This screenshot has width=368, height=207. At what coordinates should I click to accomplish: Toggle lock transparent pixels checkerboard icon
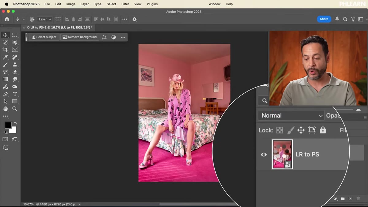[280, 130]
